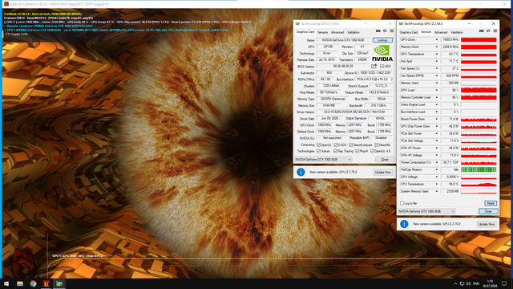The width and height of the screenshot is (513, 289).
Task: Open GPU selector dropdown in Sensors window
Action: point(426,211)
